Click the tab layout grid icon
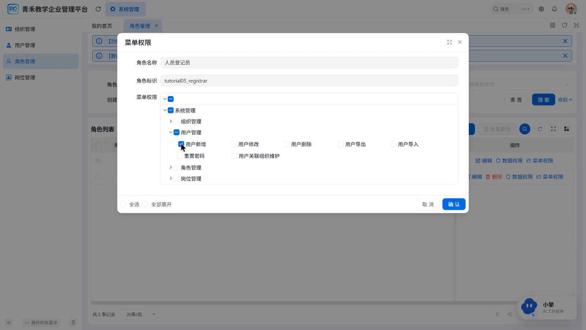The width and height of the screenshot is (586, 330). 553,25
